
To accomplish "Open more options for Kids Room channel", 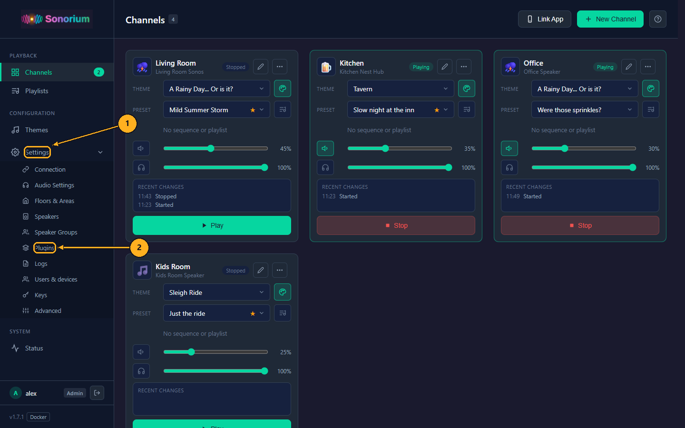I will coord(280,270).
